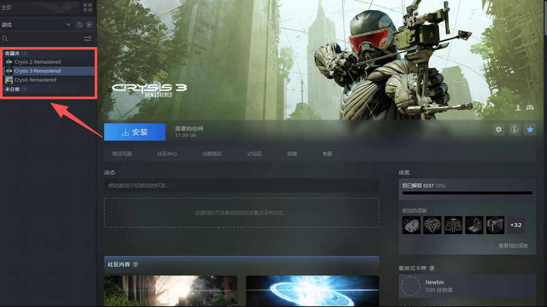Click the achievement progress bar
Viewport: 547px width, 307px height.
pos(467,193)
